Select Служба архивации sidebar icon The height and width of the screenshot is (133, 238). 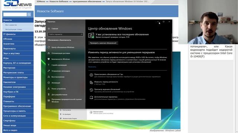tap(49, 65)
